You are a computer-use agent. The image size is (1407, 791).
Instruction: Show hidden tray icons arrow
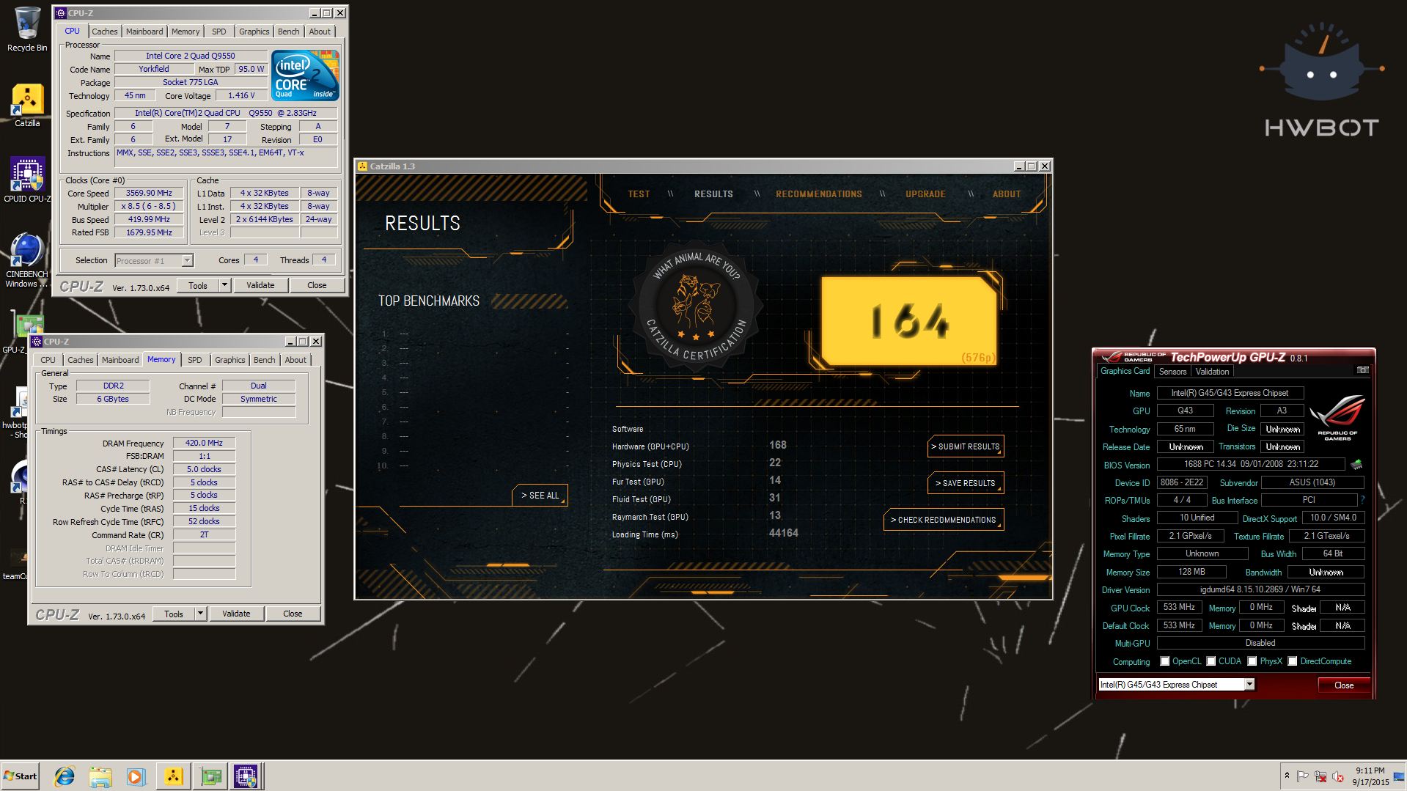pyautogui.click(x=1287, y=776)
